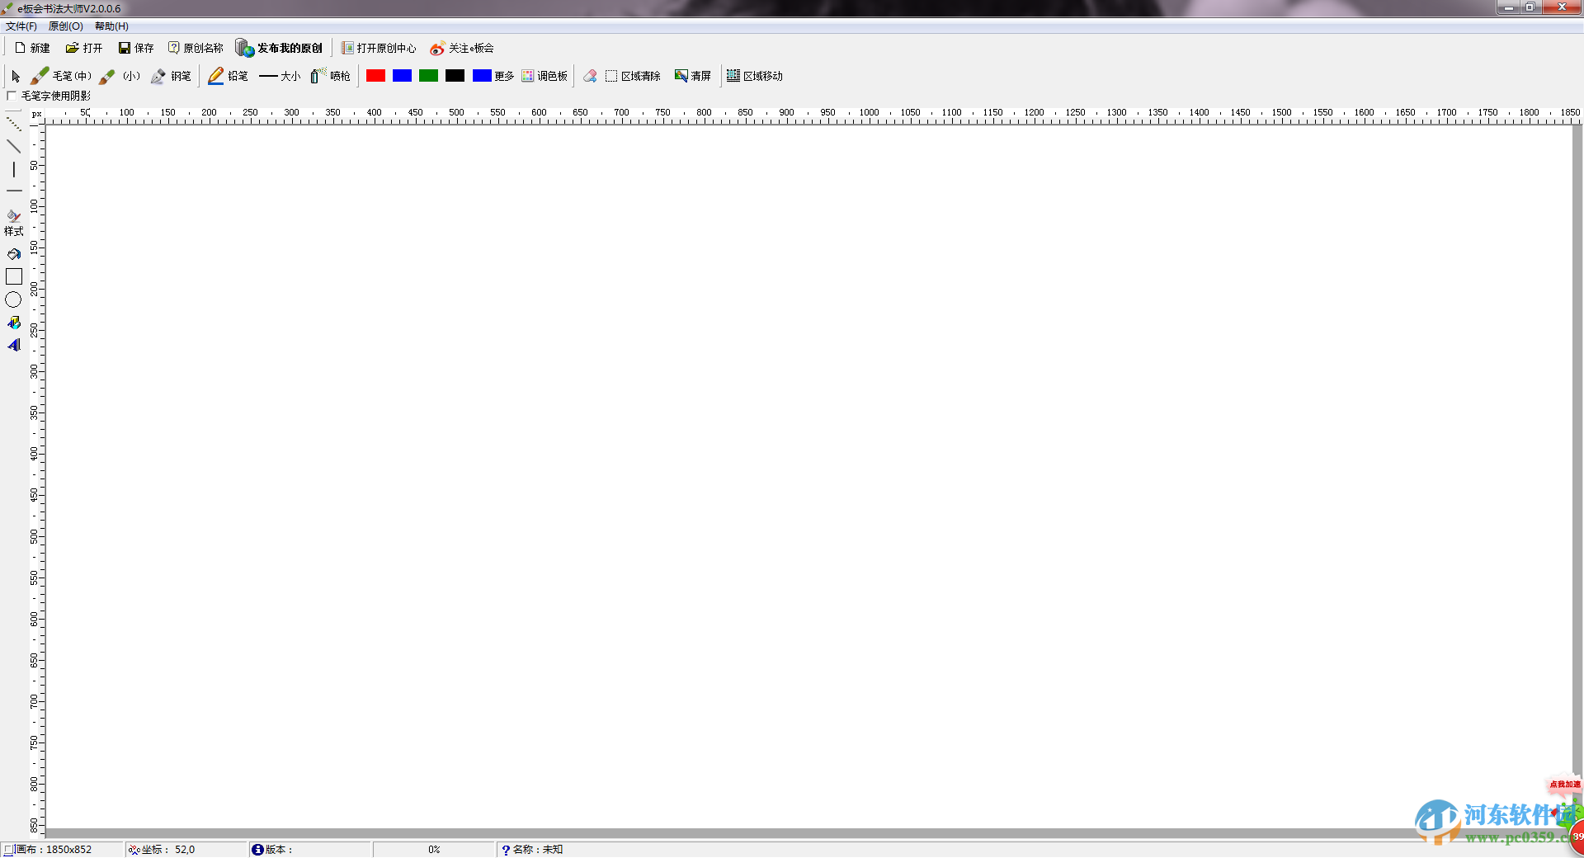
Task: Pick the red color swatch
Action: (x=376, y=76)
